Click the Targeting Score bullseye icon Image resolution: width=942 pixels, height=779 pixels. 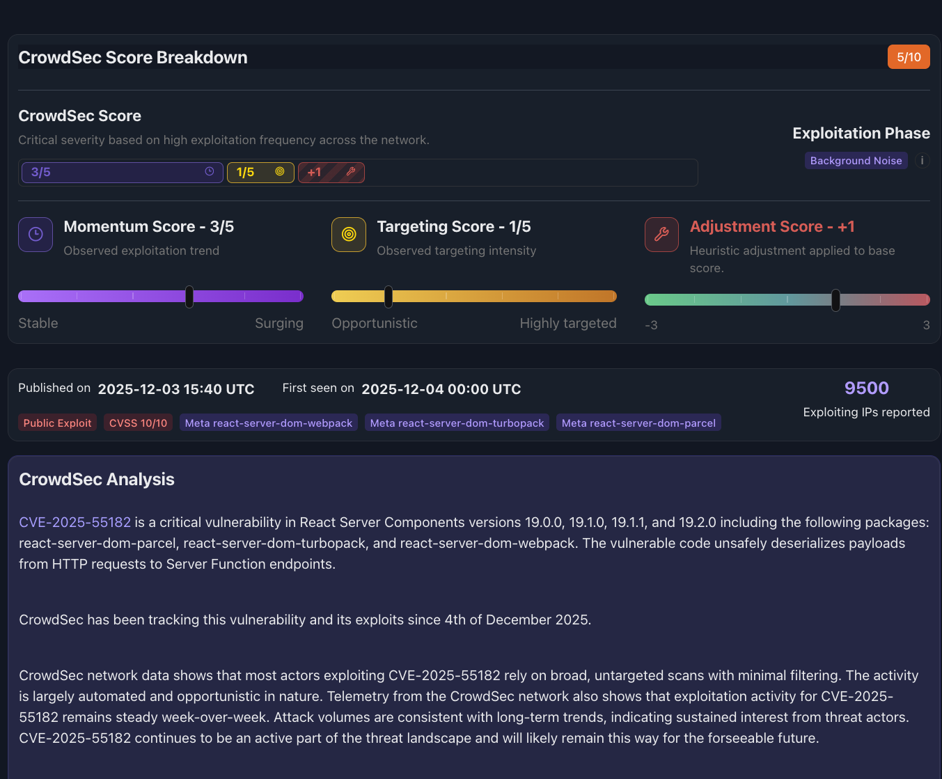pyautogui.click(x=349, y=235)
